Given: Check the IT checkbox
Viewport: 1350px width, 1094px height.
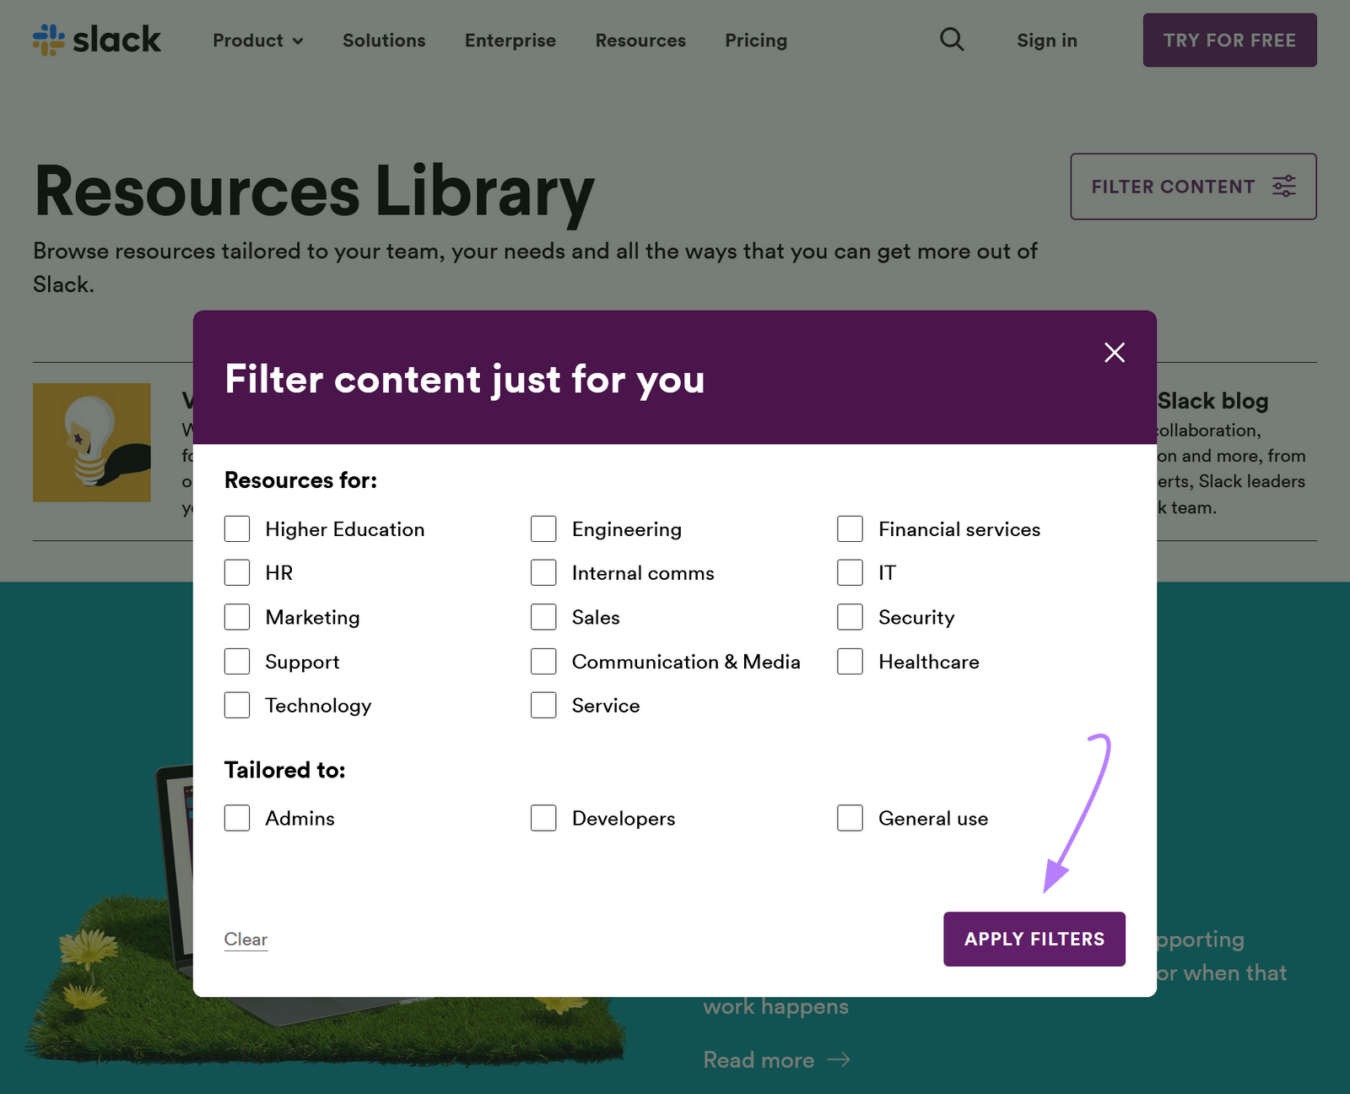Looking at the screenshot, I should pos(850,572).
